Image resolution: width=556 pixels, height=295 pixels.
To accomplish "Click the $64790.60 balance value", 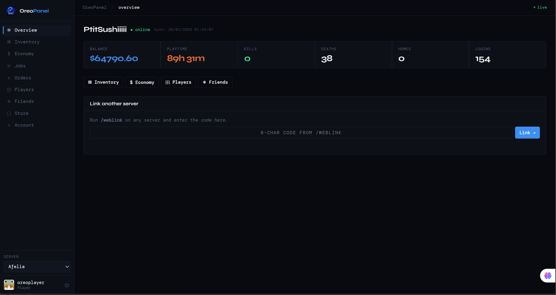I will [114, 59].
